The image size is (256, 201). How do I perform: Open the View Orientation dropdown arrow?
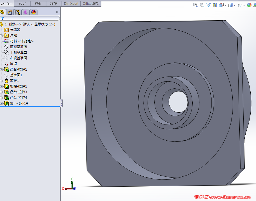(226, 5)
